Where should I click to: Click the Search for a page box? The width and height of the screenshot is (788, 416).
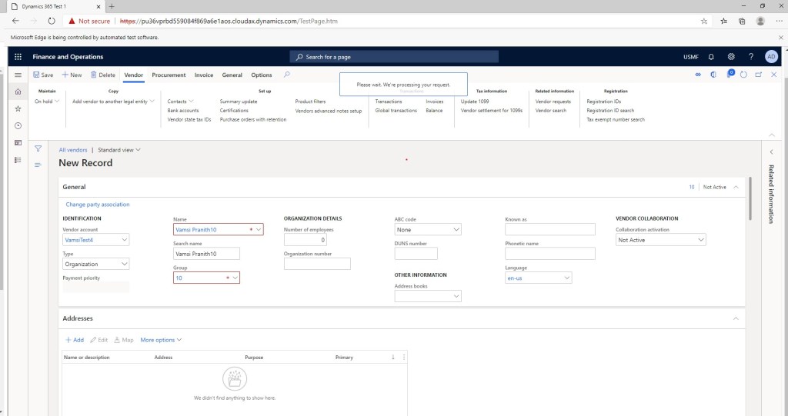pos(394,57)
